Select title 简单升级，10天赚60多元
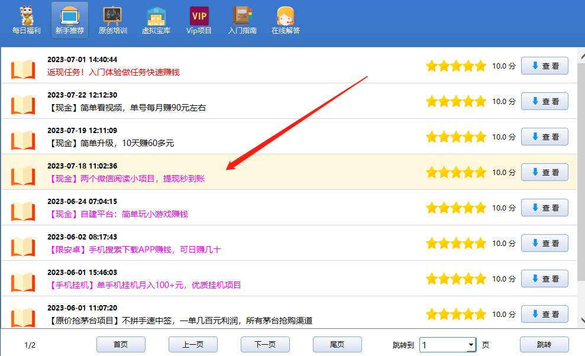The height and width of the screenshot is (356, 585). [x=111, y=143]
